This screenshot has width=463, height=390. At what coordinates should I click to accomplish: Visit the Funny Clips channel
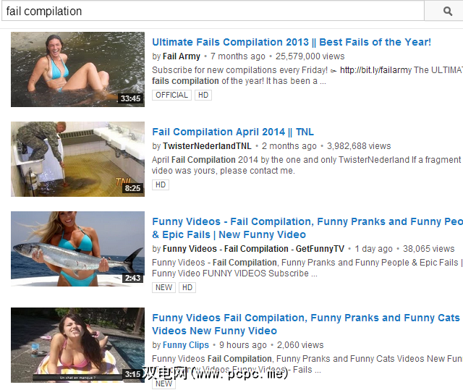tap(185, 345)
